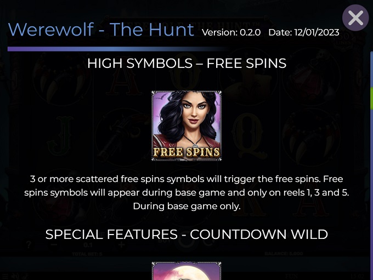Viewport: 373px width, 280px height.
Task: Click the dimmed Total Bet text
Action: tap(87, 254)
